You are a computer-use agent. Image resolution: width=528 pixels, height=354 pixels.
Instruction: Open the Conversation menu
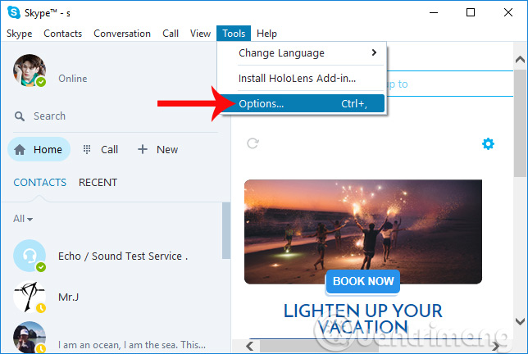[x=122, y=34]
